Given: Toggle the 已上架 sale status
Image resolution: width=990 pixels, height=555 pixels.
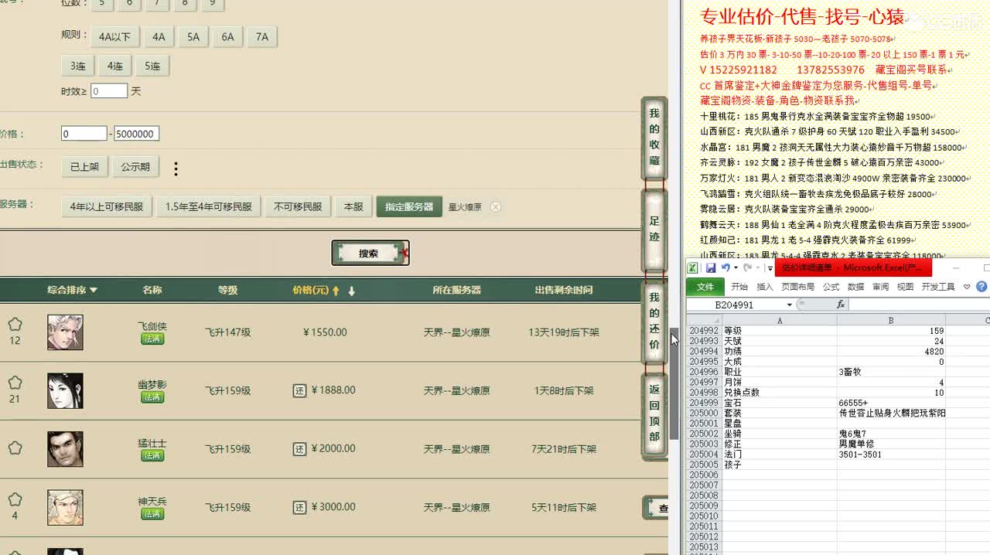Looking at the screenshot, I should tap(84, 166).
